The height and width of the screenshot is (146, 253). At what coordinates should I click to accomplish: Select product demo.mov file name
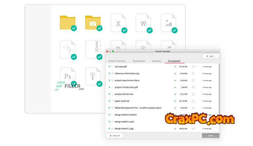coord(124,94)
